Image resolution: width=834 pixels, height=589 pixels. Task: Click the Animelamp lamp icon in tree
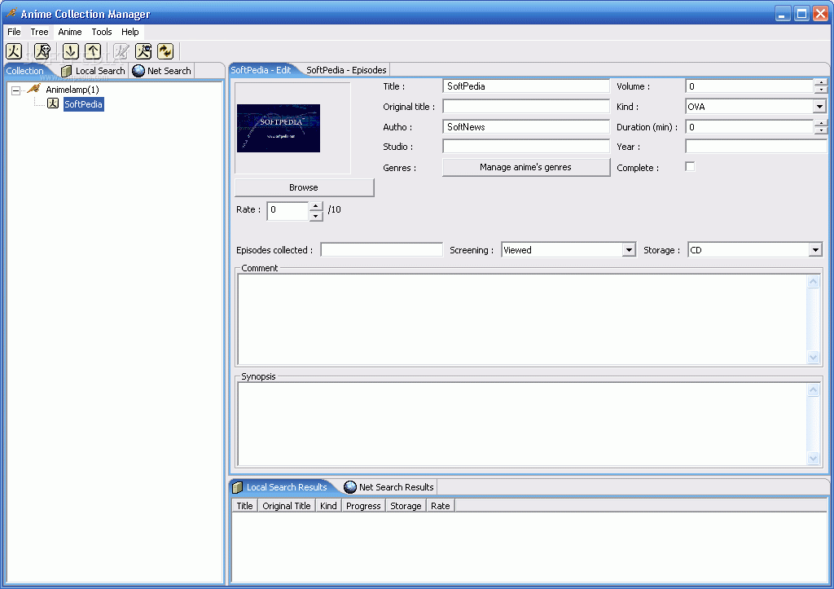coord(34,88)
